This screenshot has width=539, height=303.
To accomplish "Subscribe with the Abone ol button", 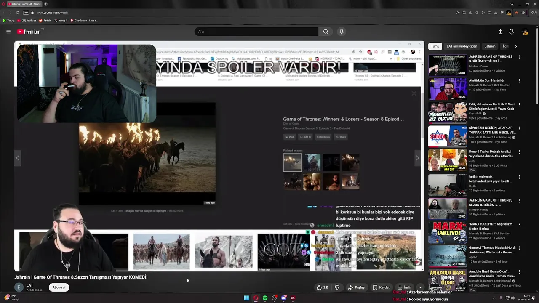I will pyautogui.click(x=59, y=287).
